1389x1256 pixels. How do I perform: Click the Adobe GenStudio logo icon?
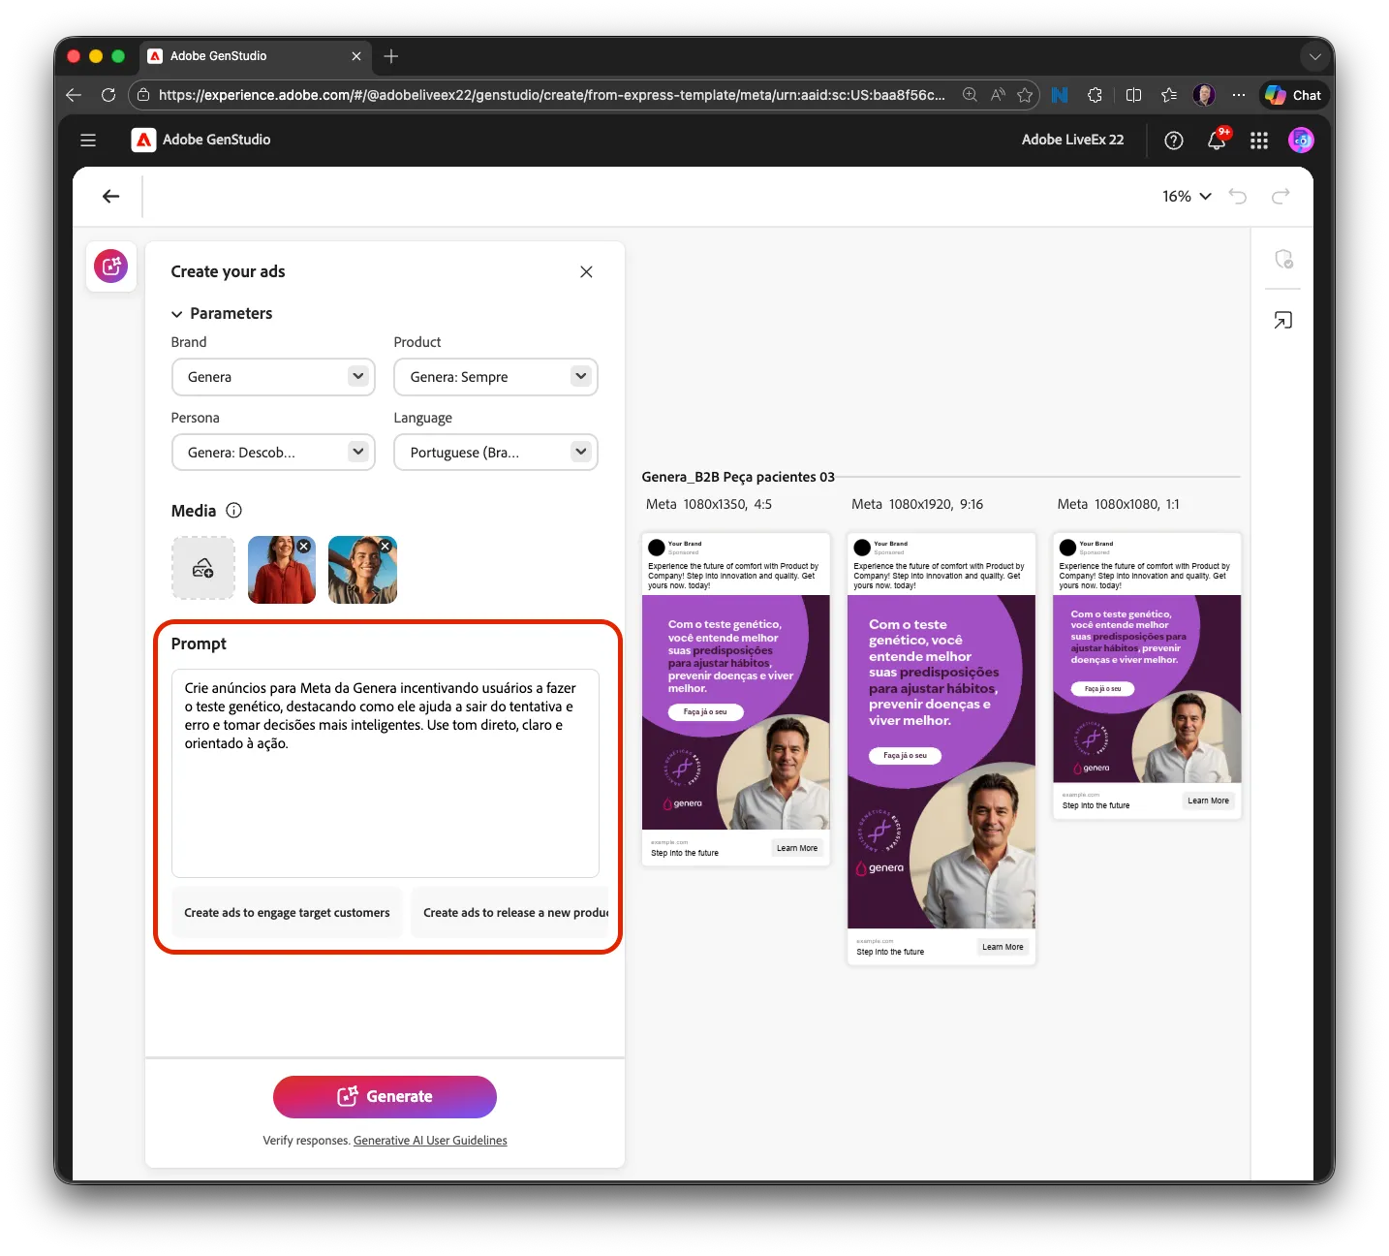(143, 140)
